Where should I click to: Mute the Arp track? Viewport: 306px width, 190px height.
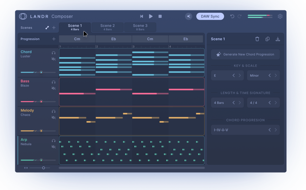pyautogui.click(x=54, y=147)
